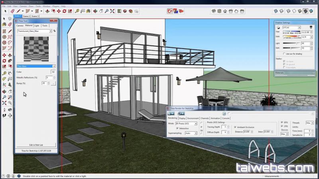Screen dimensions: 319x179
Task: Expand the render Mode dropdown
Action: click(x=195, y=123)
